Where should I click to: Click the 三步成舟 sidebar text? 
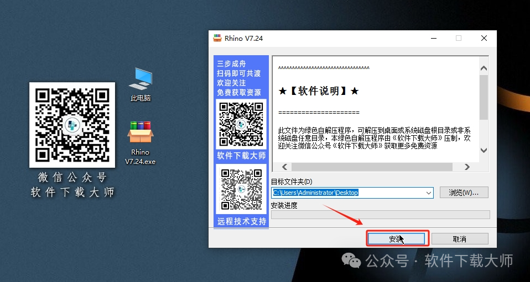[x=232, y=63]
